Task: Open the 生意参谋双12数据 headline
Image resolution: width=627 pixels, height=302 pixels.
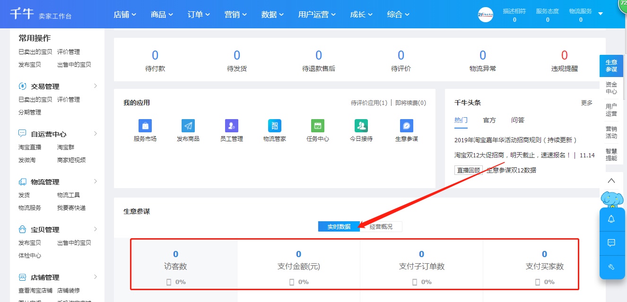Action: [512, 170]
